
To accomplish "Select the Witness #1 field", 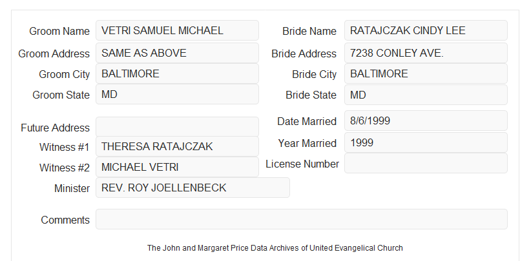I will 177,146.
